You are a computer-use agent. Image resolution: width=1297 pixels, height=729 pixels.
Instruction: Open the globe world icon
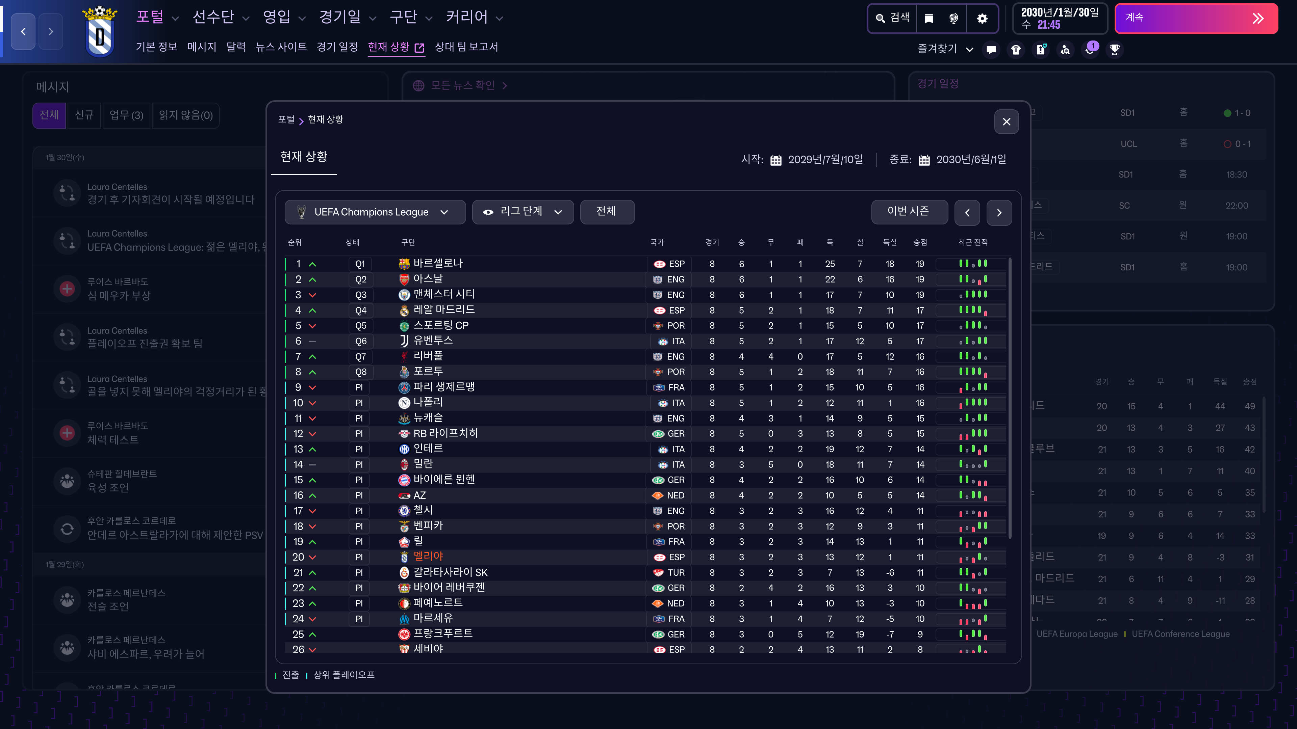tap(953, 19)
